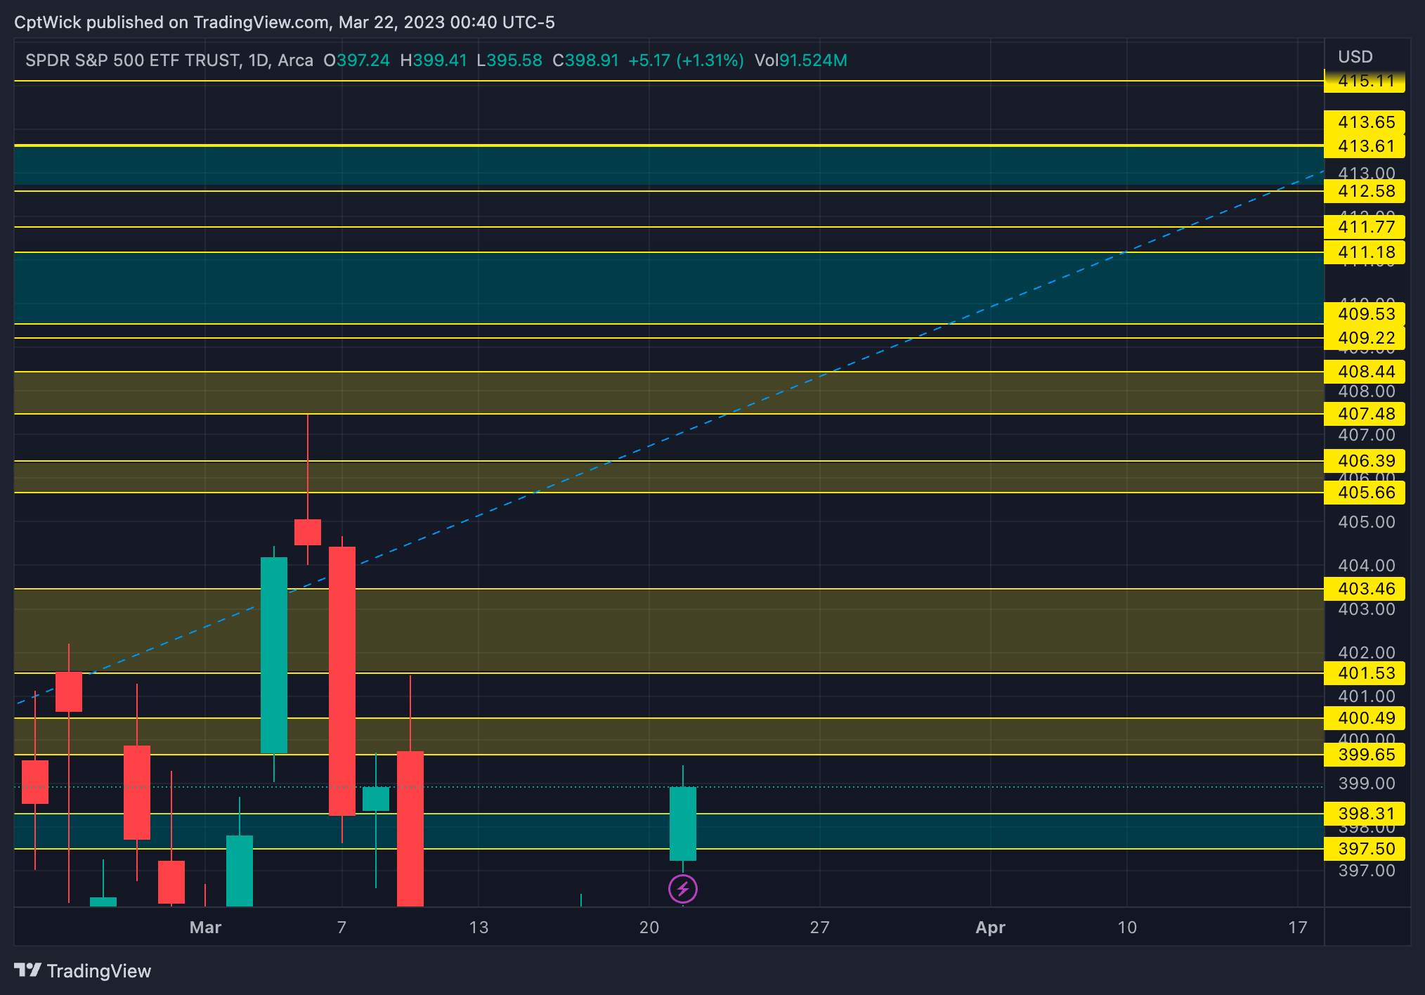
Task: Click the 397.50 price label
Action: (1365, 849)
